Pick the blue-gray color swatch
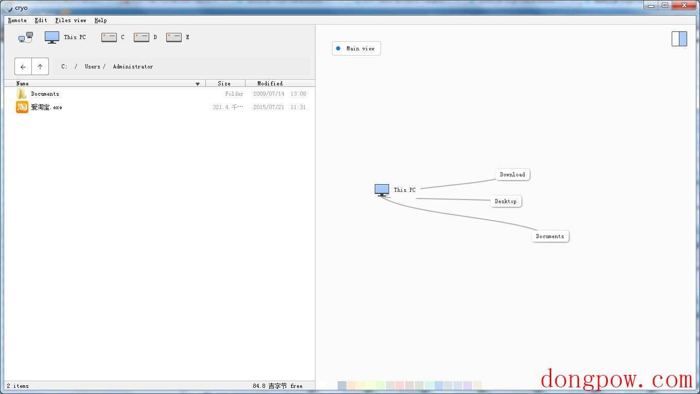The height and width of the screenshot is (394, 700). tap(342, 385)
